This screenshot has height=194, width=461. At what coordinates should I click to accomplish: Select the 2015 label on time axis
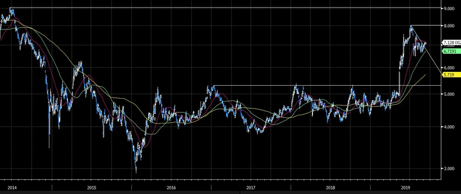tap(91, 188)
